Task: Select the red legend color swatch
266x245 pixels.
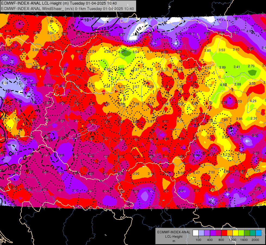Action: click(224, 233)
